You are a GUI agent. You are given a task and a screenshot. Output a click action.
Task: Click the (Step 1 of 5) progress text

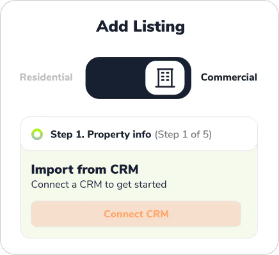point(183,135)
